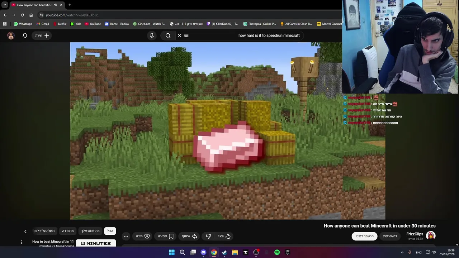Open Task View on taskbar
Screen dimensions: 459x258
pos(193,252)
